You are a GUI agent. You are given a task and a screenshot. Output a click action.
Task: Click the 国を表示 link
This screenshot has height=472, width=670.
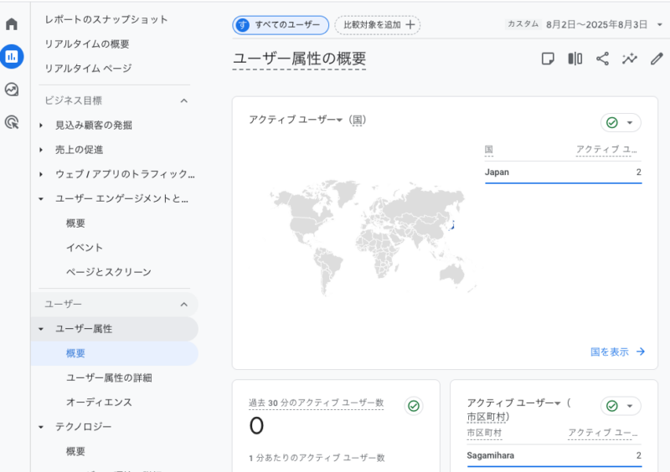(x=610, y=351)
